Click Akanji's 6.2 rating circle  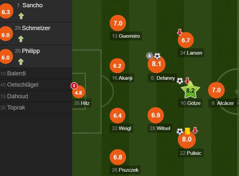(x=117, y=66)
